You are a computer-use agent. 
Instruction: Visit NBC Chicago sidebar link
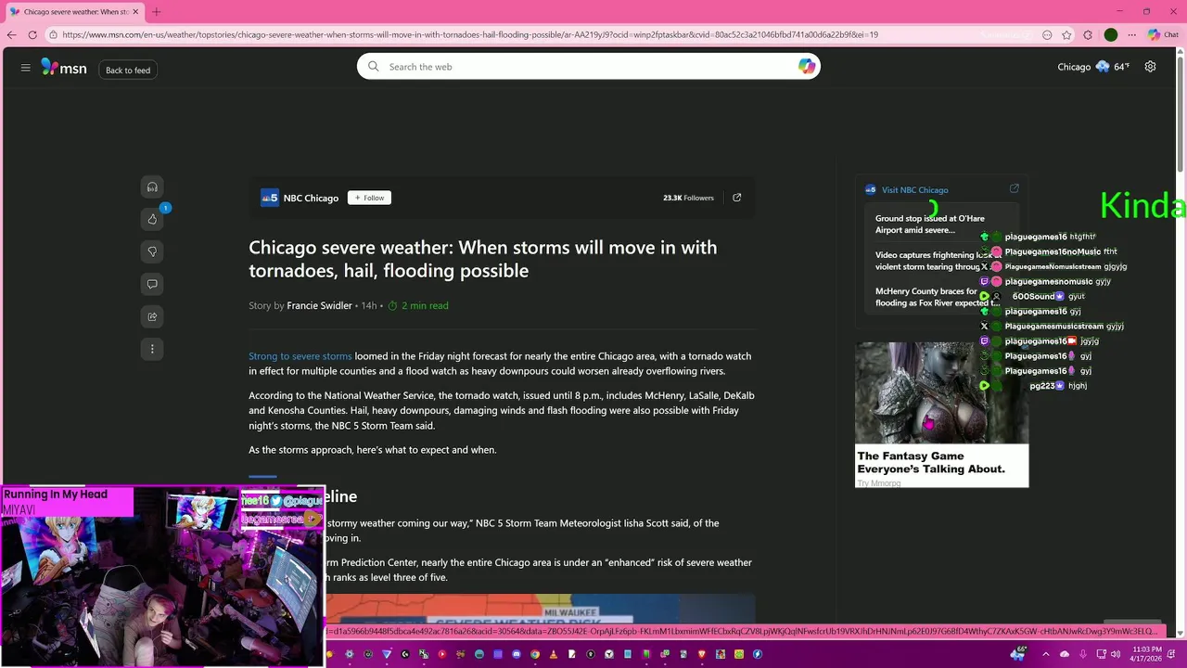(914, 189)
